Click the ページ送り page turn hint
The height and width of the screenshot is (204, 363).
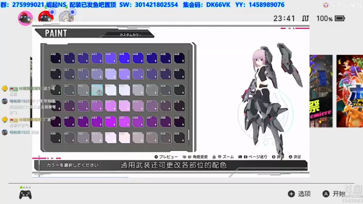click(x=253, y=157)
